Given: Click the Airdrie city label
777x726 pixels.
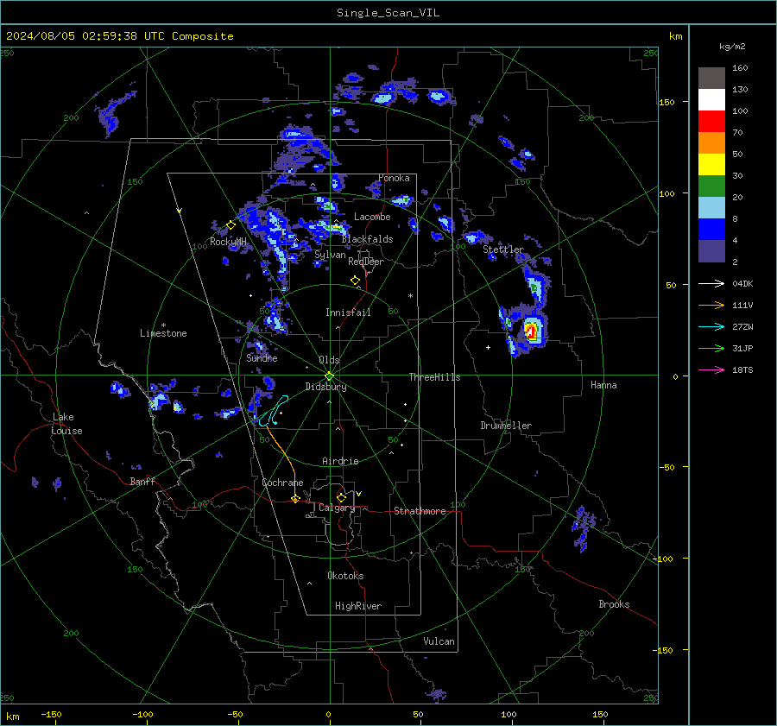Looking at the screenshot, I should [x=340, y=461].
